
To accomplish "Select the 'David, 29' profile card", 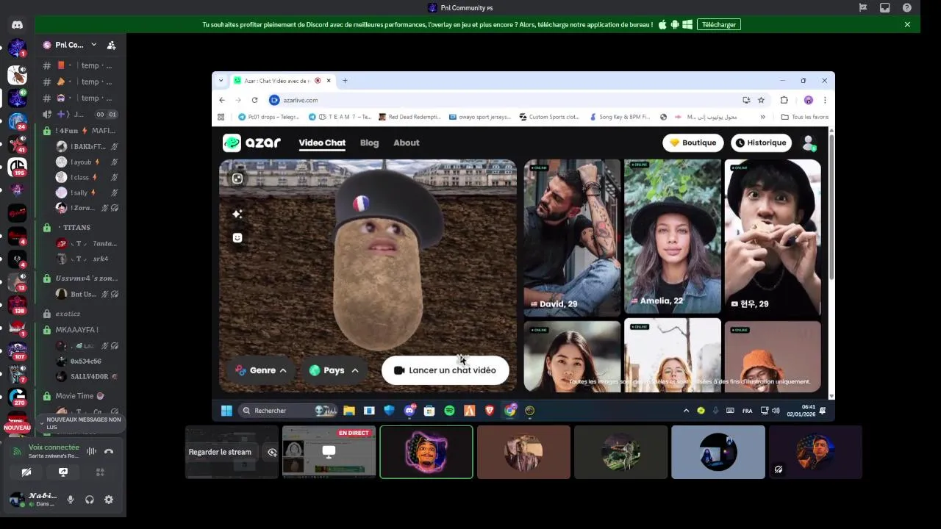I will (572, 237).
